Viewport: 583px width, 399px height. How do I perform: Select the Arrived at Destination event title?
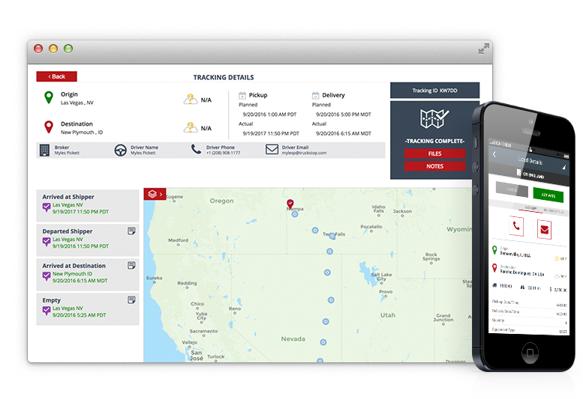pos(74,266)
